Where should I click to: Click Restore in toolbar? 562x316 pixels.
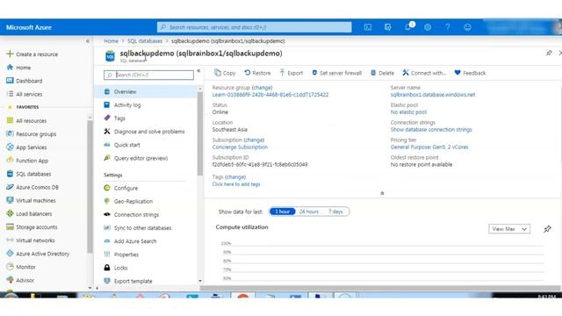[x=257, y=73]
